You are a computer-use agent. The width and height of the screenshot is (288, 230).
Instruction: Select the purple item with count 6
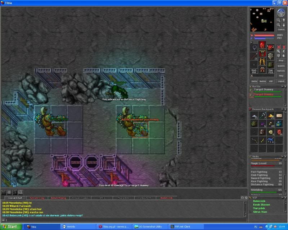point(262,124)
